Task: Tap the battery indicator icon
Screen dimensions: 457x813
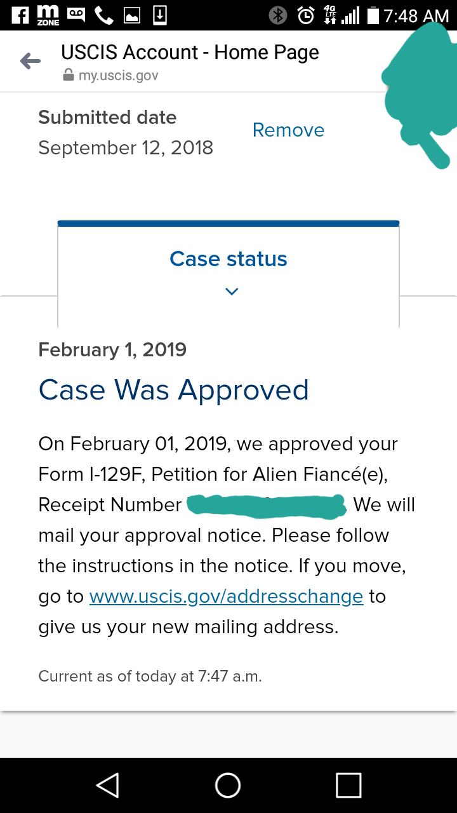Action: [x=373, y=15]
